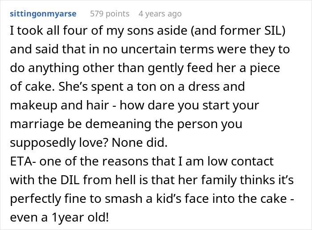The image size is (312, 230).
Task: Click the phrase 'how dare you start your'
Action: [x=189, y=105]
